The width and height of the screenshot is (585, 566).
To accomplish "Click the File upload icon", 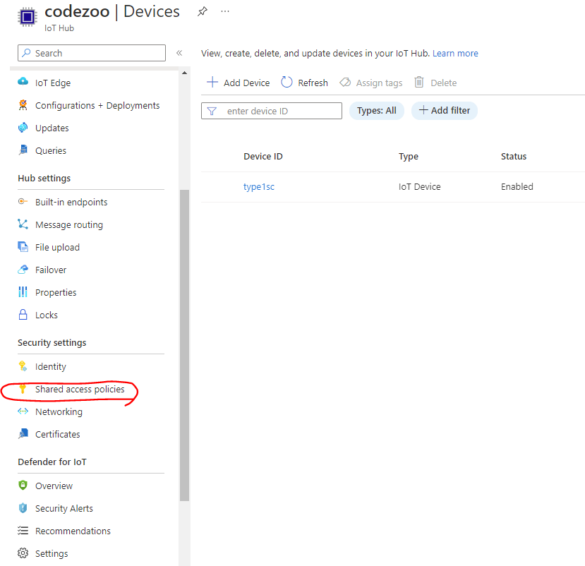I will pyautogui.click(x=23, y=246).
